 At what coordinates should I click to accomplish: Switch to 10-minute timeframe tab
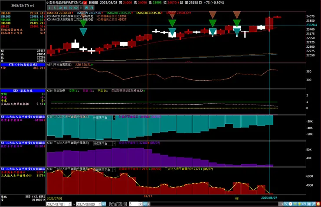point(60,8)
